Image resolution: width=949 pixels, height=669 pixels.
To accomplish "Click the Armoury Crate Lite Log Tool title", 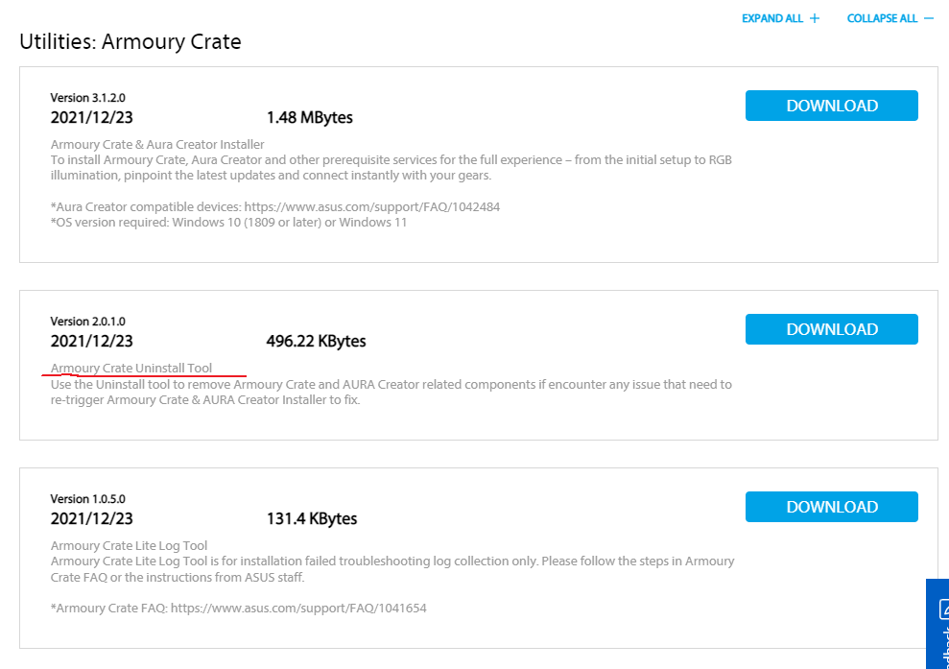I will tap(129, 545).
